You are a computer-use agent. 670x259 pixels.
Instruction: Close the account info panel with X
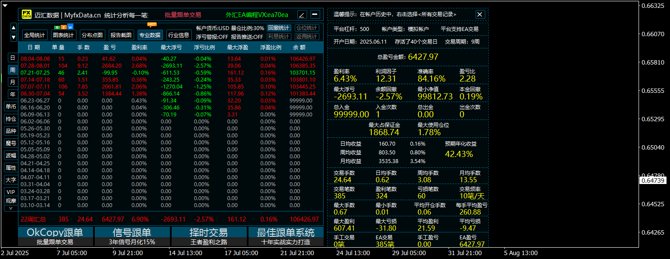pos(480,14)
